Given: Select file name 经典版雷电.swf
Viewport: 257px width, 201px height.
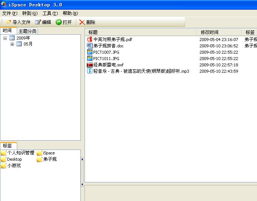Looking at the screenshot, I should pyautogui.click(x=108, y=65).
